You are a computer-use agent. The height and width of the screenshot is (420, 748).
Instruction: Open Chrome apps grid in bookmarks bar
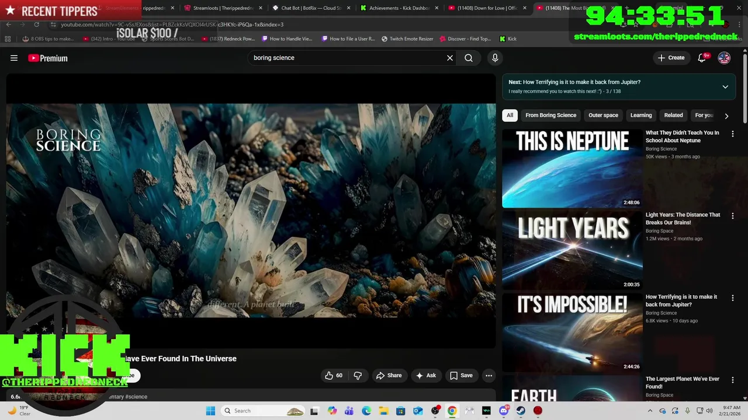click(8, 39)
